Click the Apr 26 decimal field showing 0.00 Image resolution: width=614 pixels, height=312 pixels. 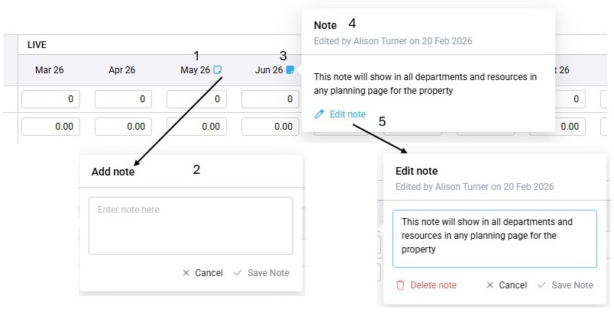pyautogui.click(x=123, y=127)
